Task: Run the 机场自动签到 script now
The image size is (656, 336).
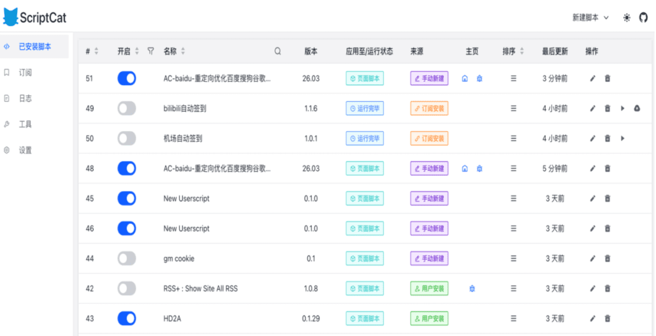Action: pyautogui.click(x=622, y=138)
